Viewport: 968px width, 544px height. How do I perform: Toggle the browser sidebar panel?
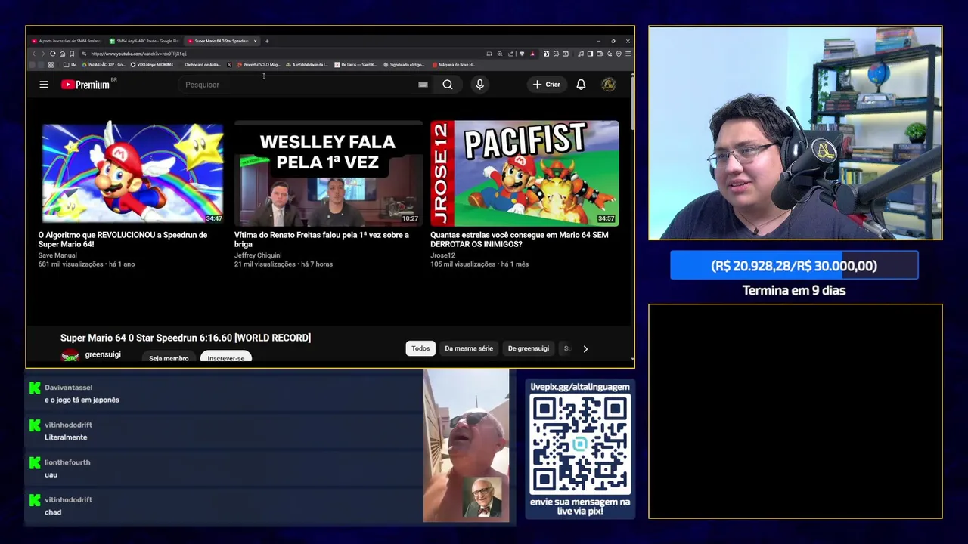(x=590, y=54)
